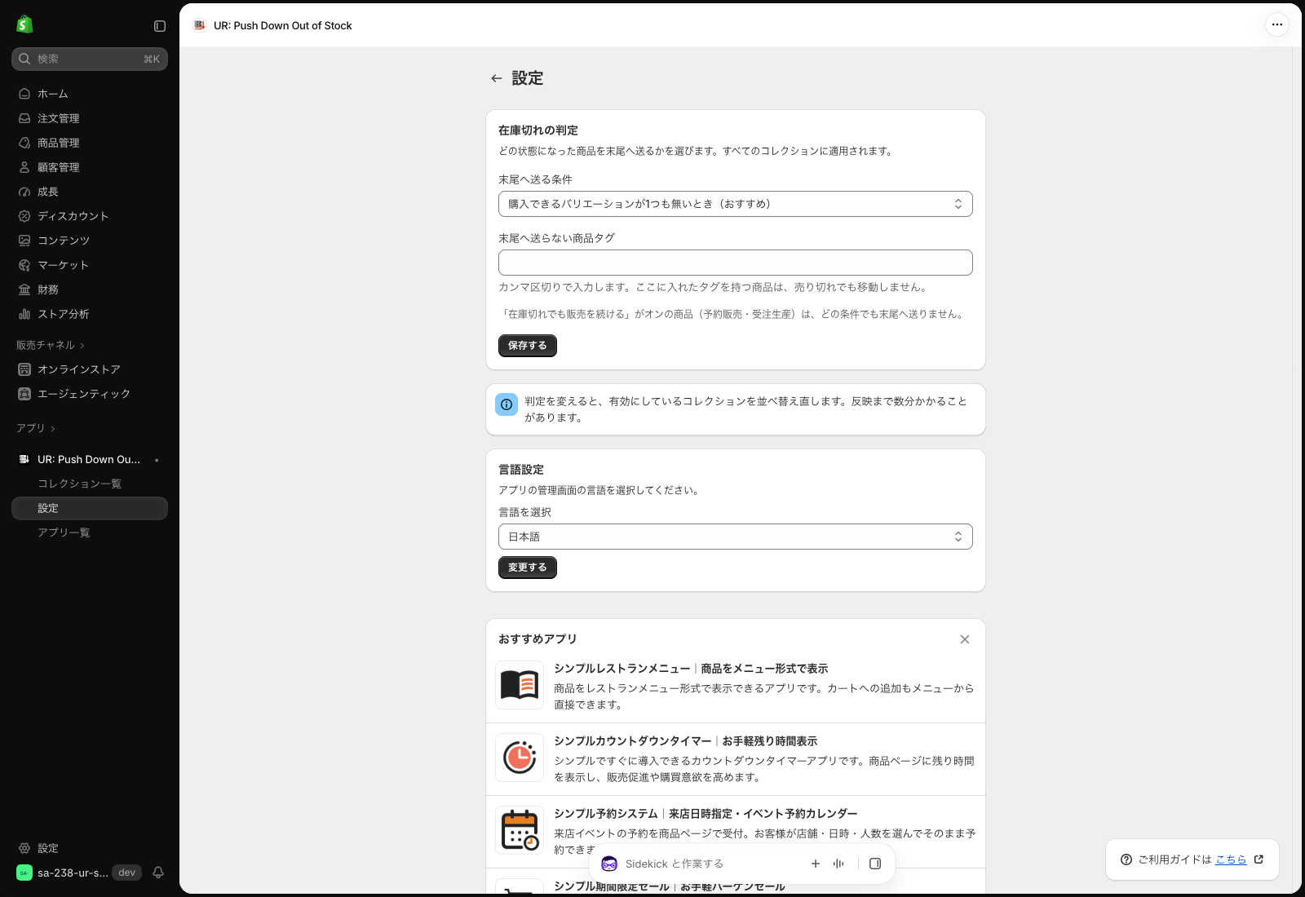This screenshot has width=1305, height=897.
Task: Open Sidekick side panel icon
Action: tap(875, 864)
